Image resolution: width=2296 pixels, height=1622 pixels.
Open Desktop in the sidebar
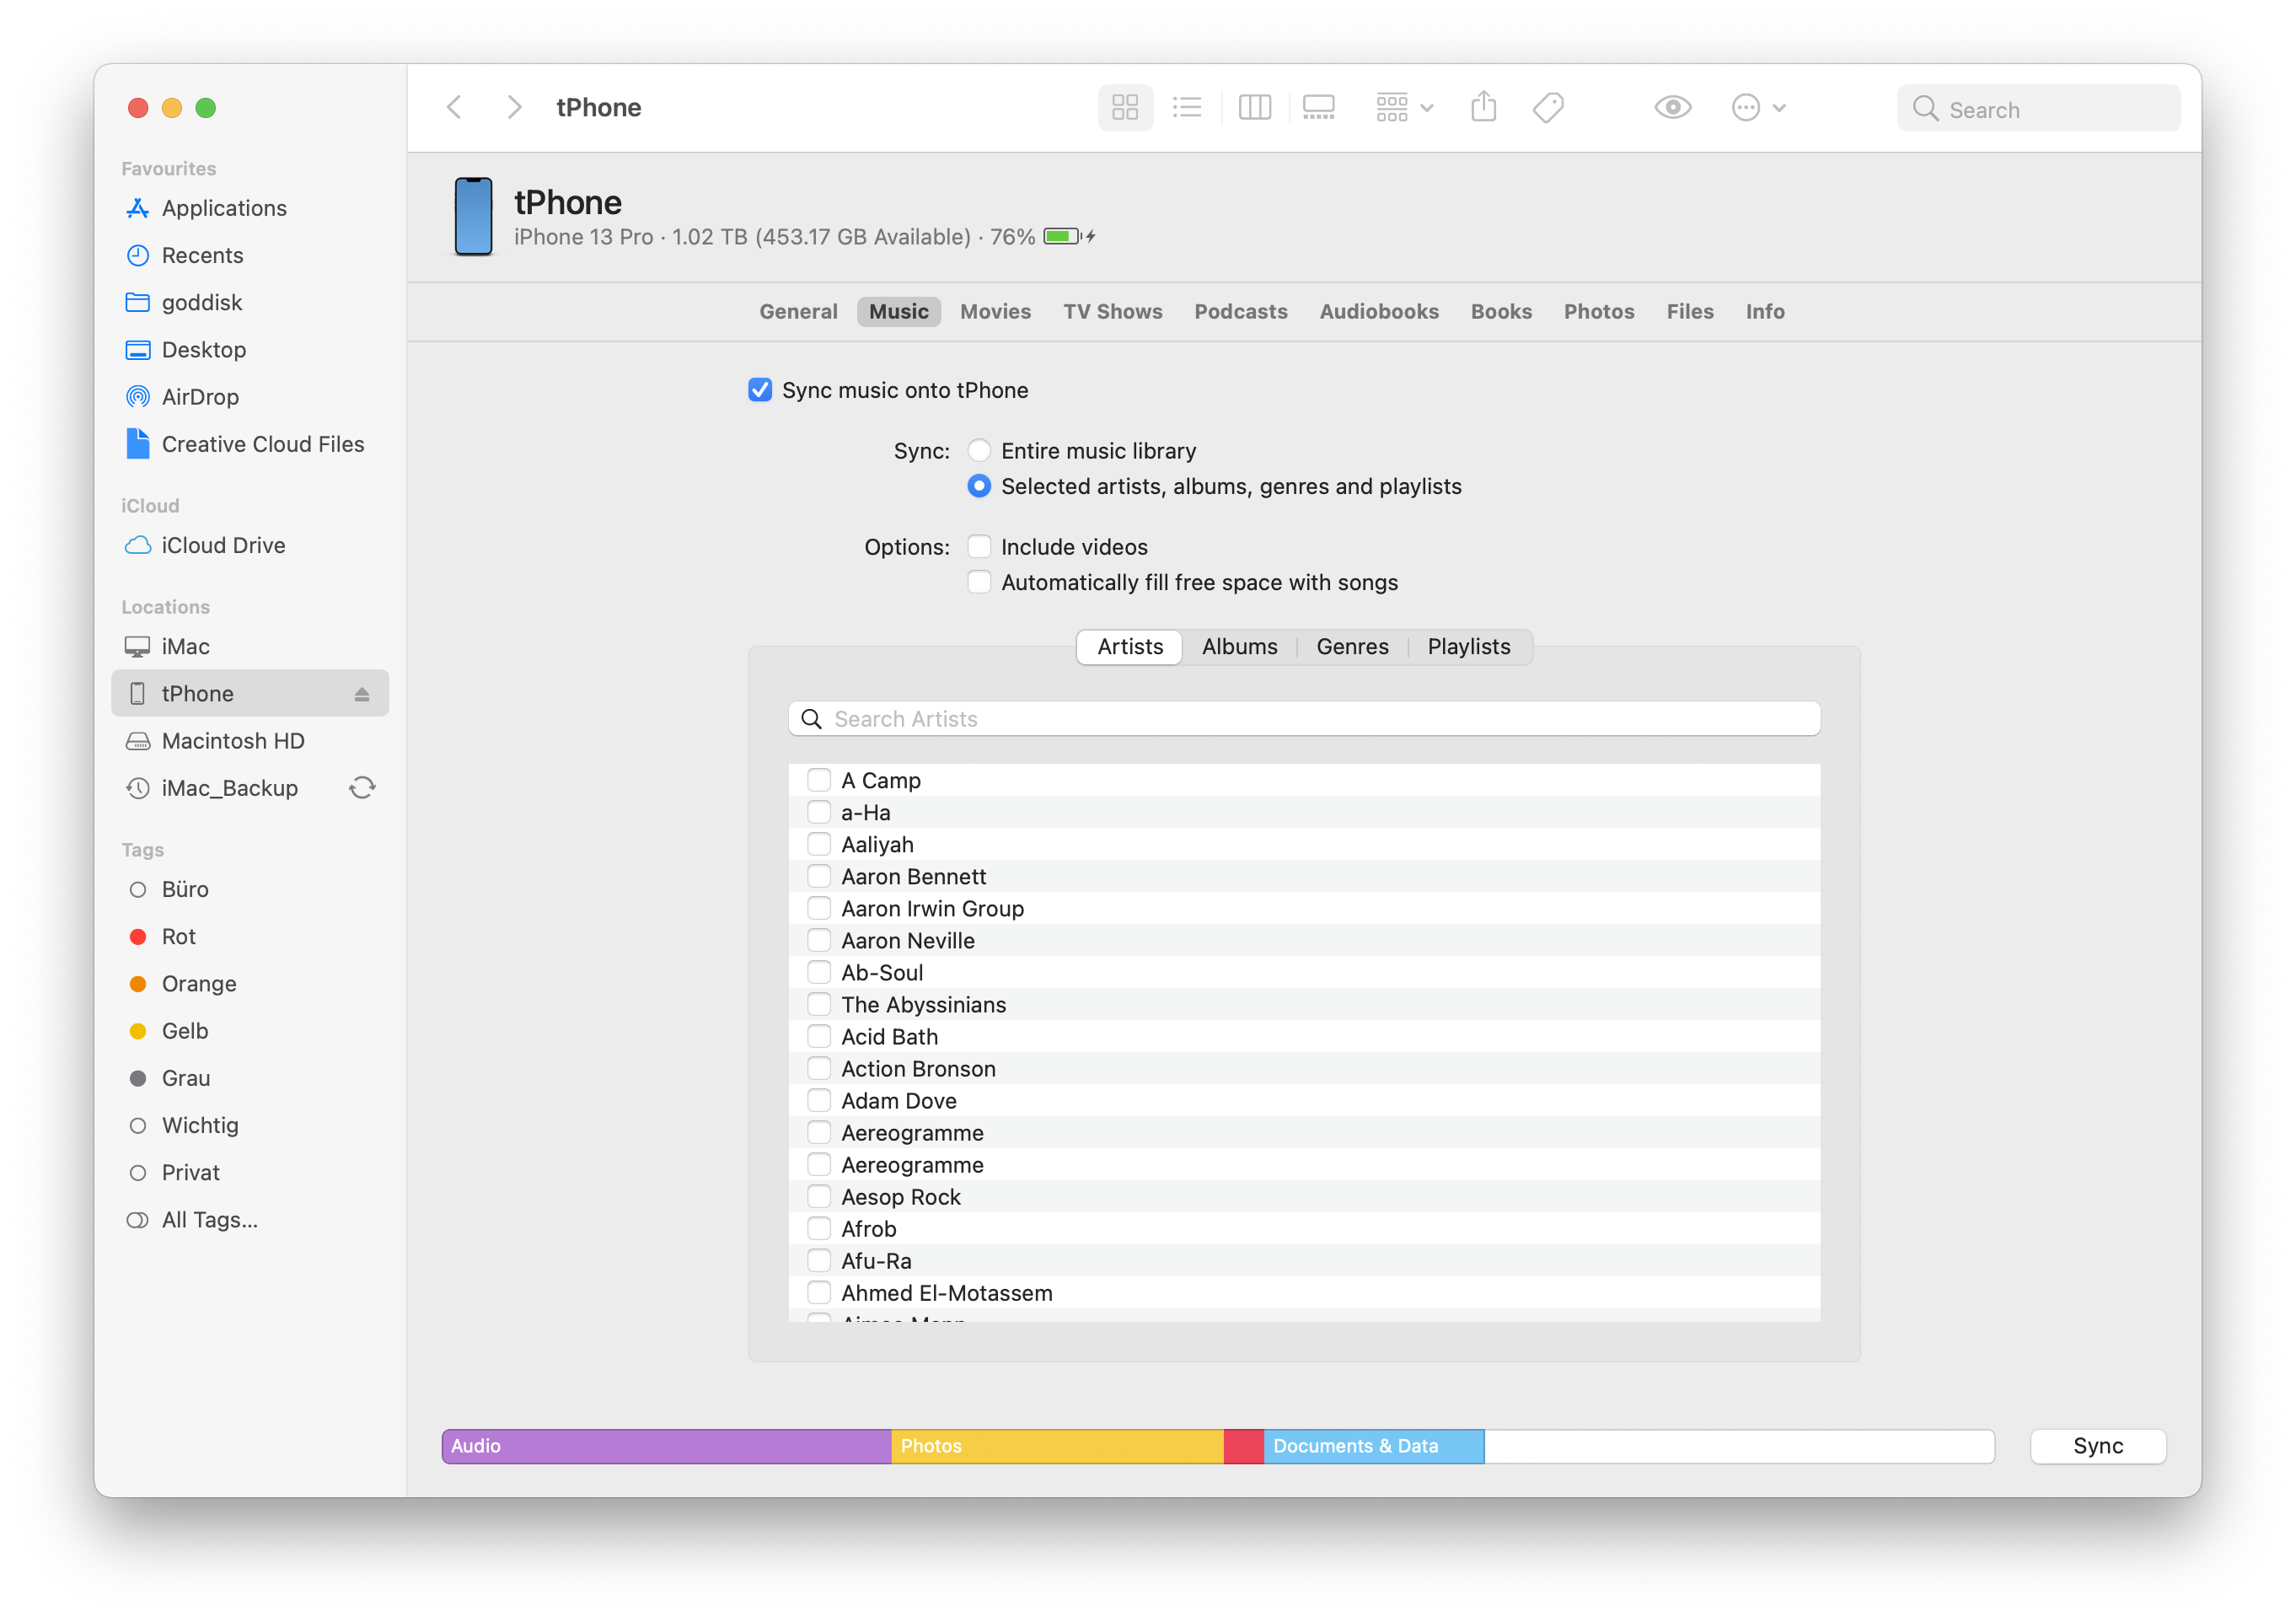pyautogui.click(x=249, y=349)
